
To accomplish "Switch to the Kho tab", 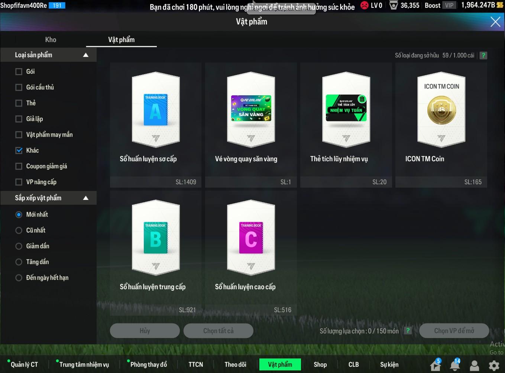I will [51, 40].
